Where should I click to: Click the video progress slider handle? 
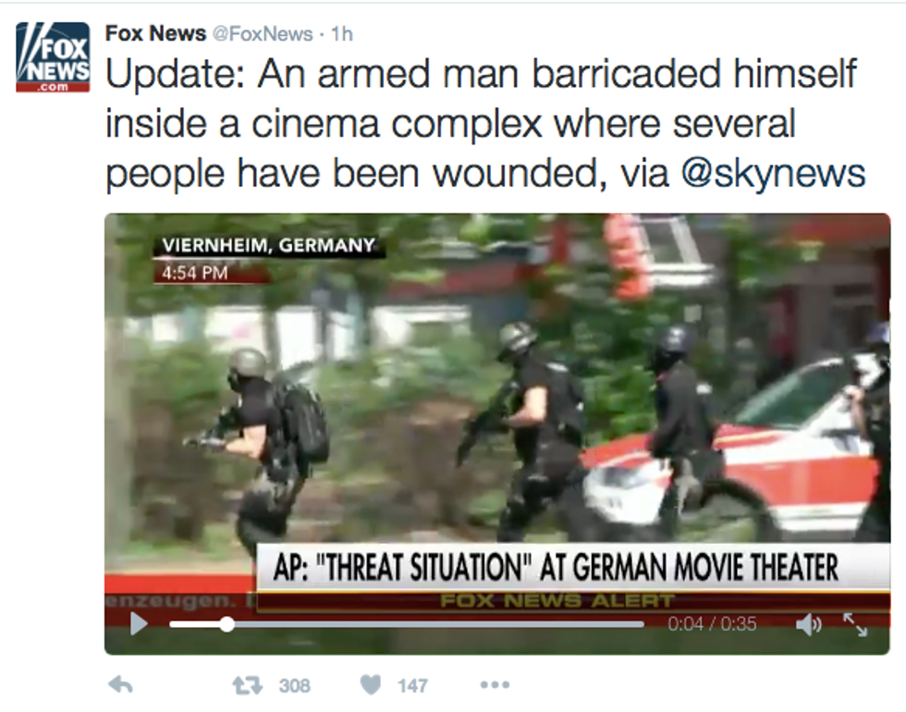(x=227, y=624)
